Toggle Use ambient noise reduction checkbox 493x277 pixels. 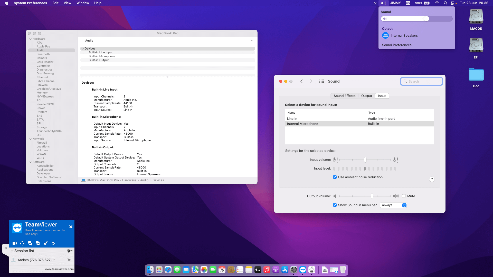click(x=335, y=177)
